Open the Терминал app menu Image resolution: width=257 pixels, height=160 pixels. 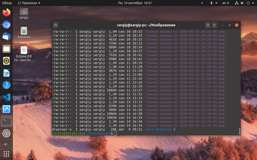pyautogui.click(x=29, y=3)
